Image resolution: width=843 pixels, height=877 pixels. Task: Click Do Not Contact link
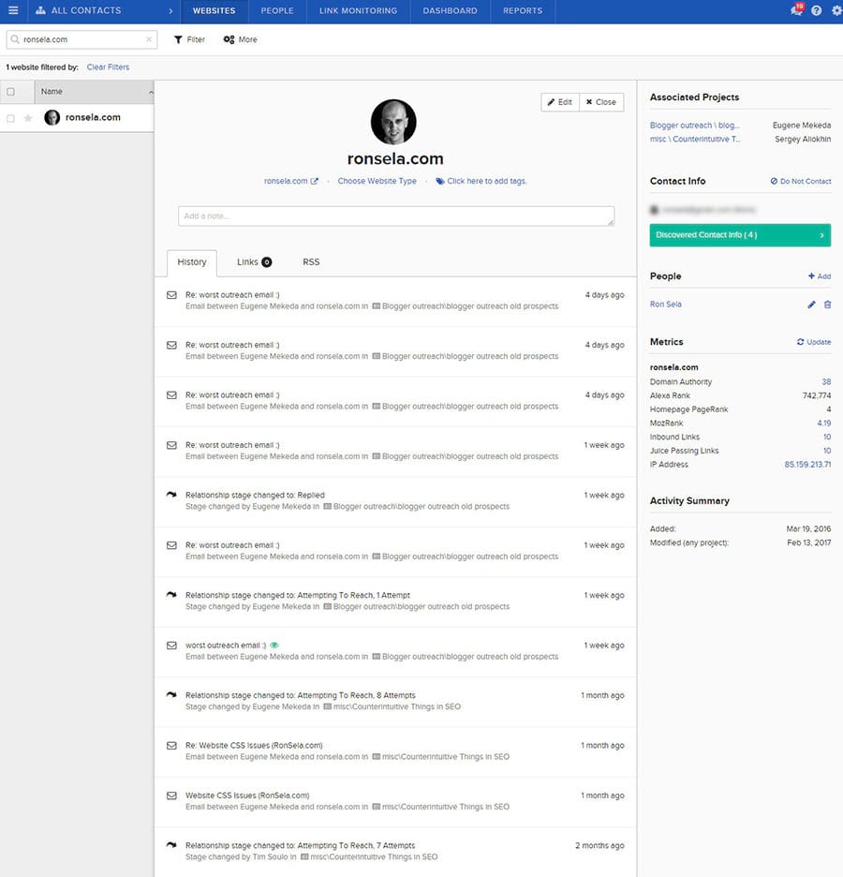pyautogui.click(x=801, y=181)
